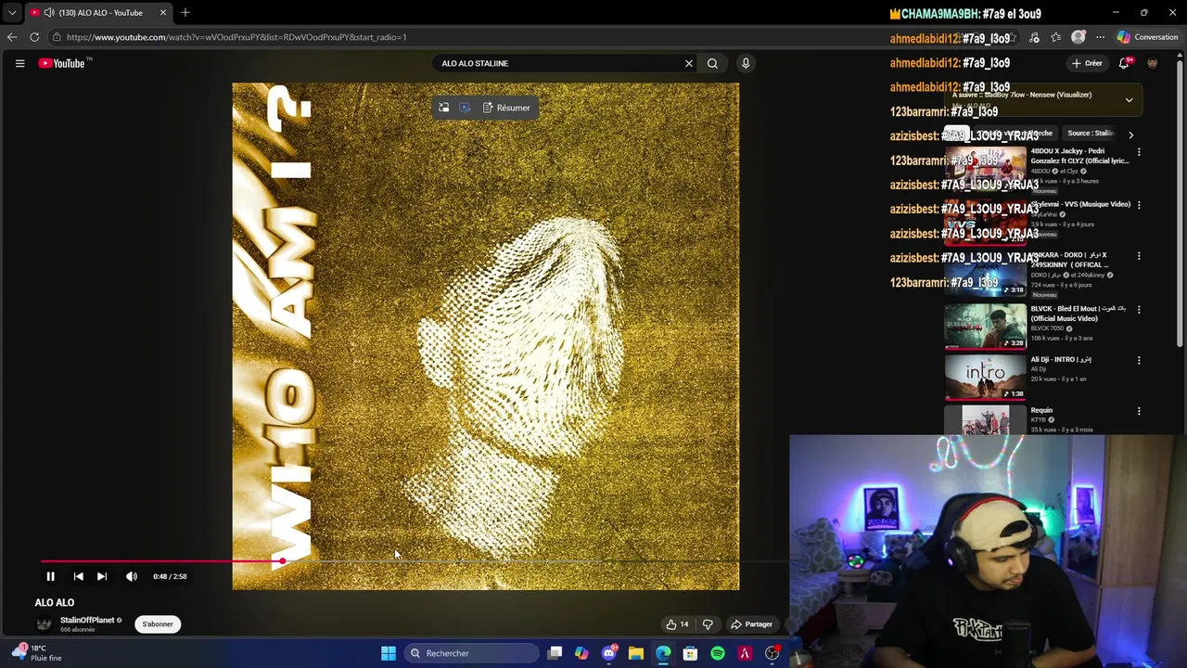The image size is (1187, 668).
Task: Click the Résumer button over video
Action: (506, 108)
